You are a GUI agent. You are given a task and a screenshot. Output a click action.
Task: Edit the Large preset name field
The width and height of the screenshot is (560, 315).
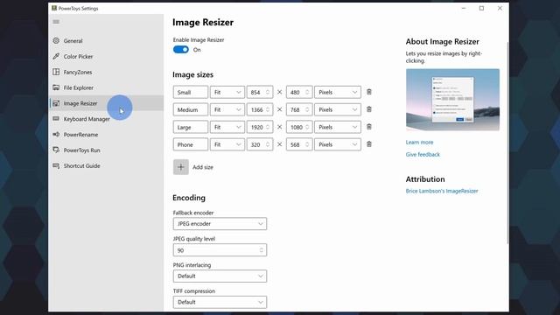tap(191, 127)
